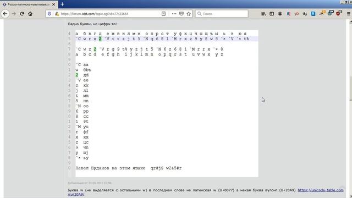Go back to the previous page
Image resolution: width=352 pixels, height=198 pixels.
(5, 14)
